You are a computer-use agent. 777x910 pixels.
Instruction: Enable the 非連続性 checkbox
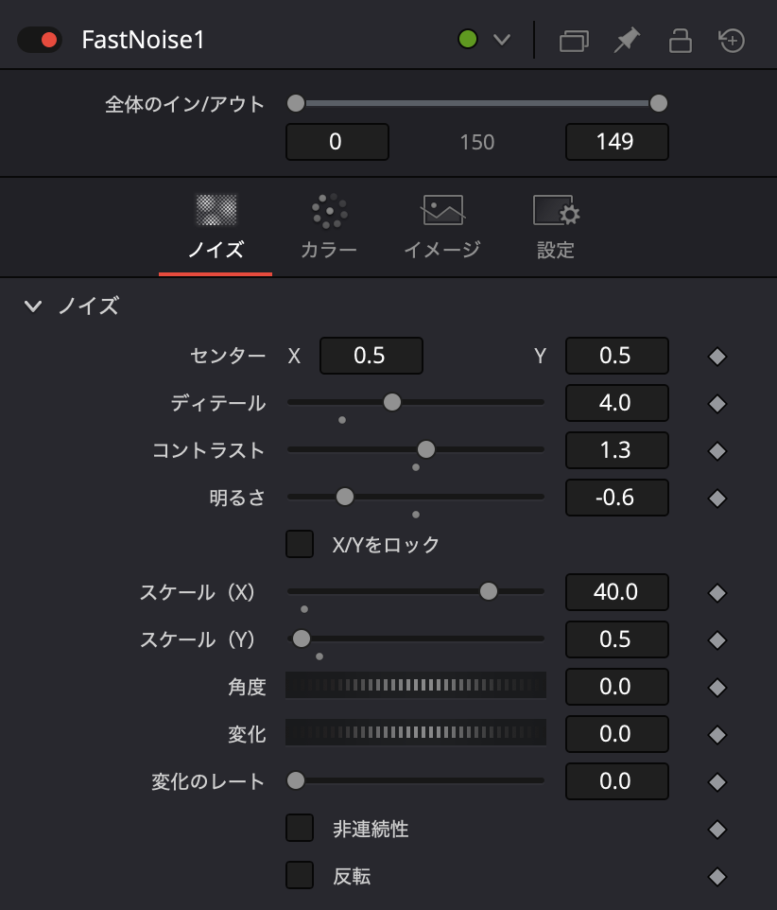300,829
